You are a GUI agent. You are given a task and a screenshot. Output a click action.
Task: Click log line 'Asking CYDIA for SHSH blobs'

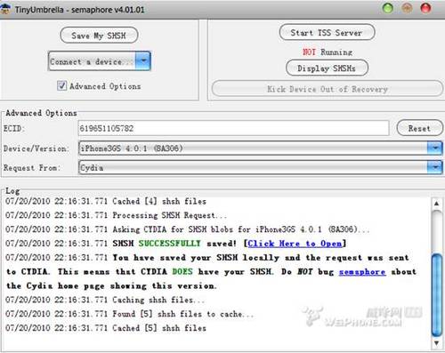187,229
